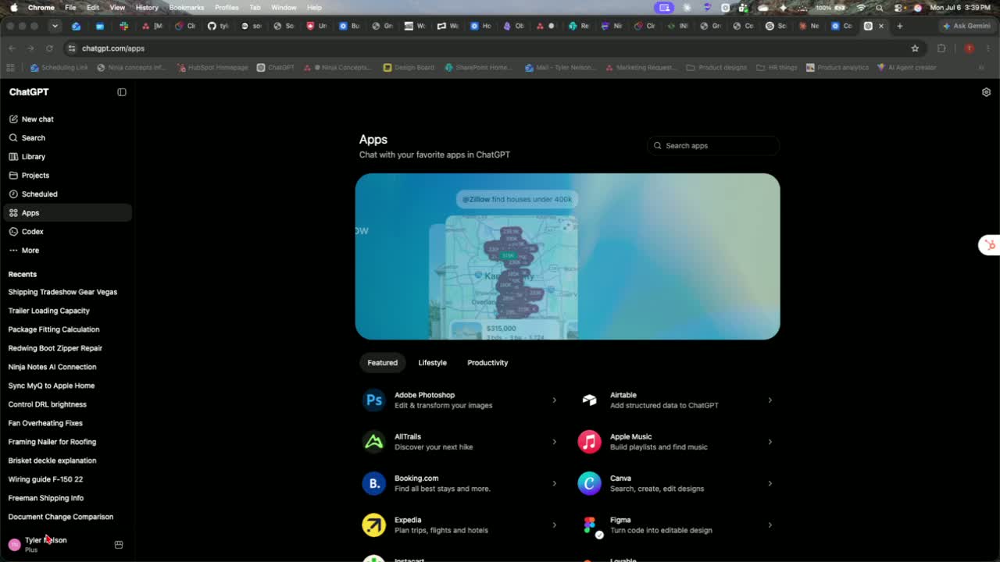Go back with the browser back arrow
This screenshot has width=1000, height=562.
click(x=12, y=48)
